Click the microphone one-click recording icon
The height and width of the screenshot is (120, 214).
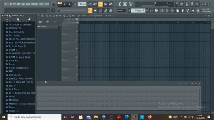[x=192, y=4]
